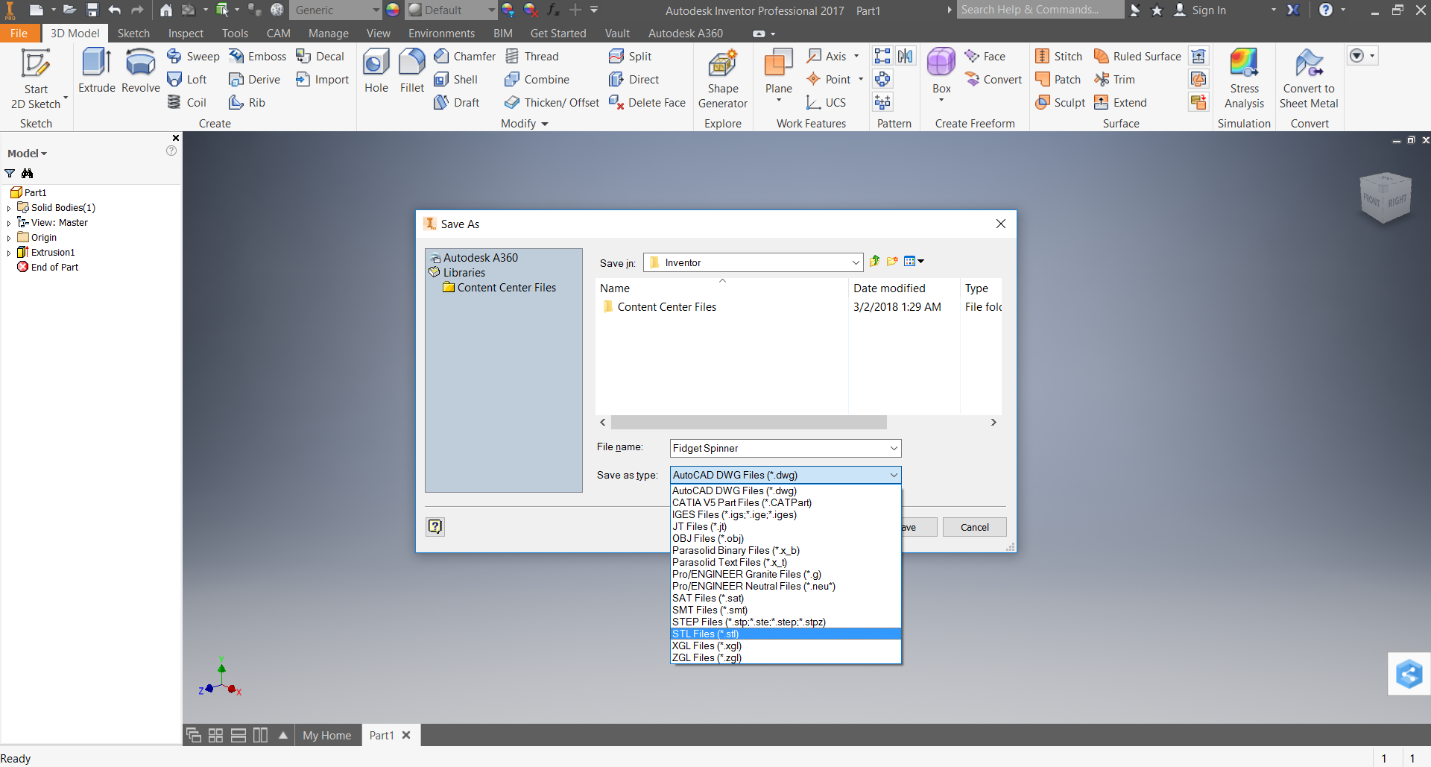The height and width of the screenshot is (767, 1431).
Task: Switch to the Sketch ribbon tab
Action: click(133, 34)
